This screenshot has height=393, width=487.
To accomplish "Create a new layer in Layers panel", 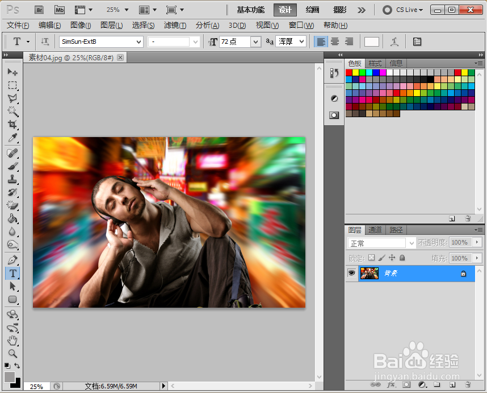I will click(452, 384).
